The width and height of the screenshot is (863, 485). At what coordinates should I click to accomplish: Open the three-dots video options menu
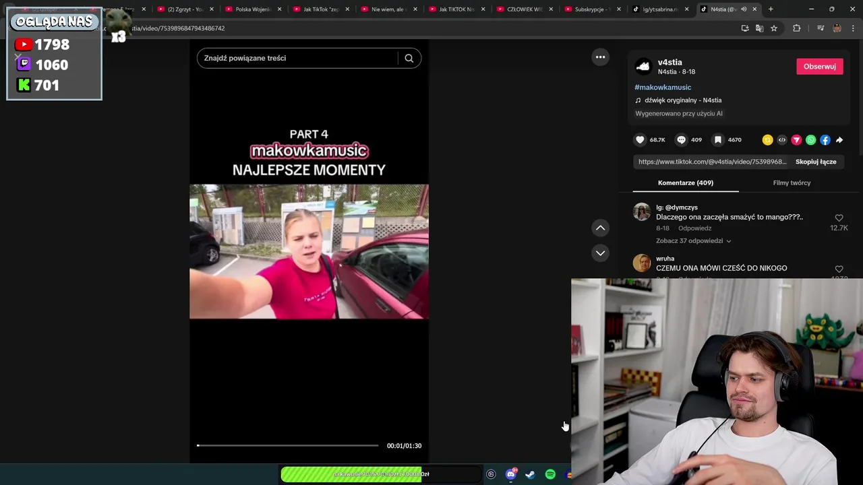600,57
